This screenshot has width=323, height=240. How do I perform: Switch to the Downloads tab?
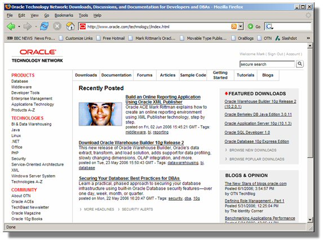86,75
